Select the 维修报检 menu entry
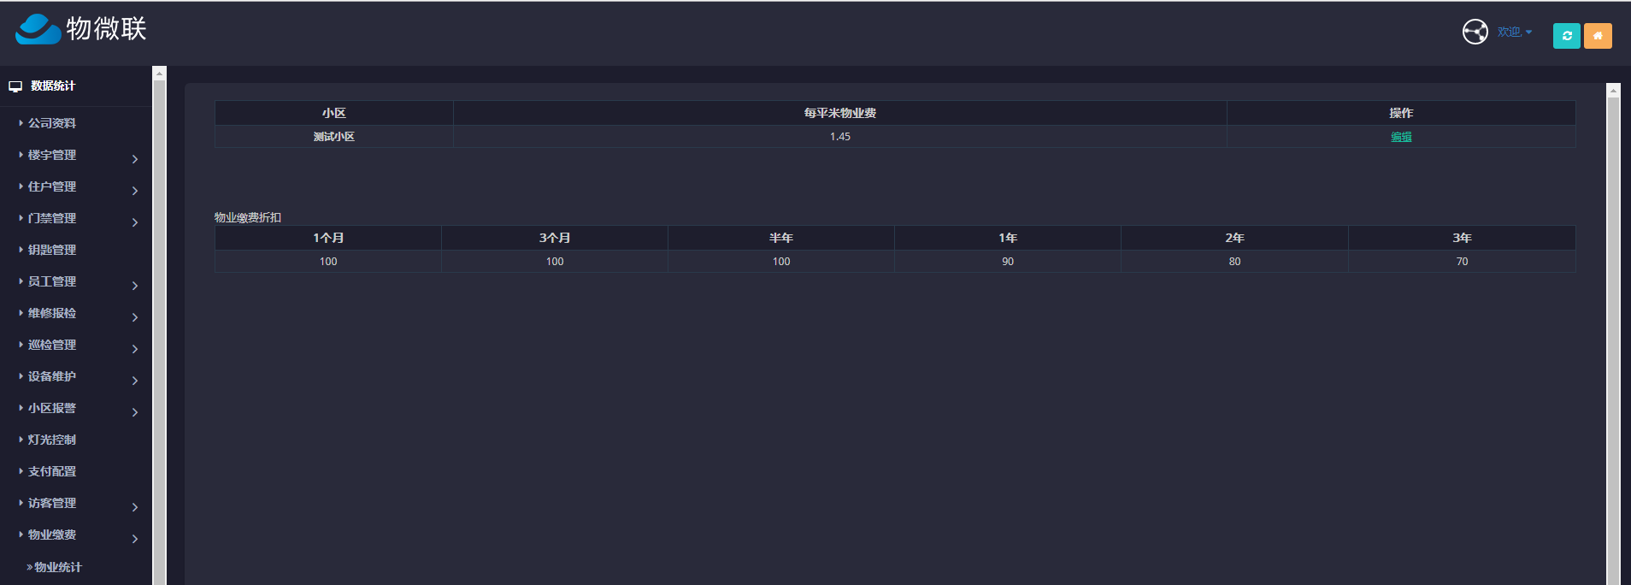 pos(52,313)
